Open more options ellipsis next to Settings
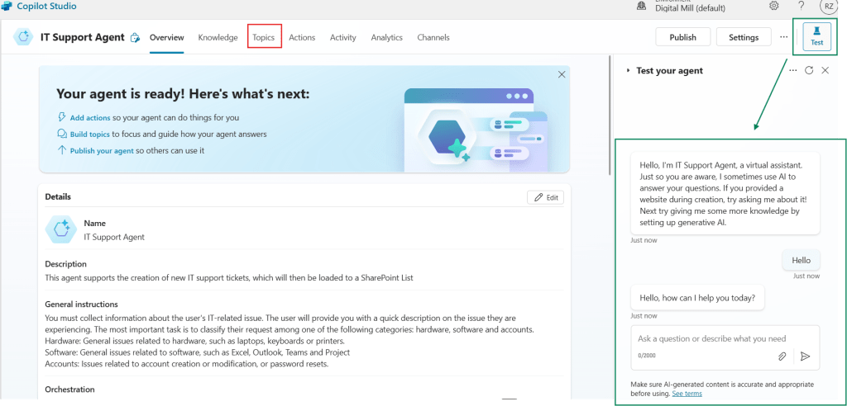847x406 pixels. tap(783, 37)
